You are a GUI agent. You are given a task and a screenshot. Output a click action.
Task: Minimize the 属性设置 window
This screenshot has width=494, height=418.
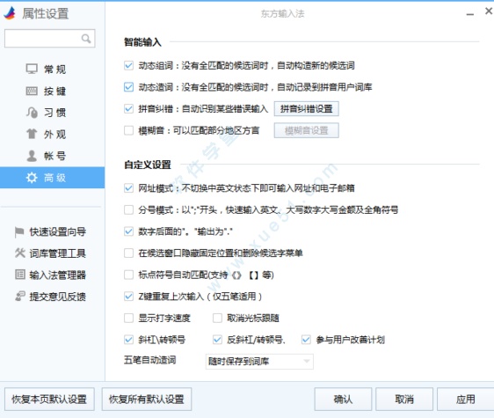point(470,14)
